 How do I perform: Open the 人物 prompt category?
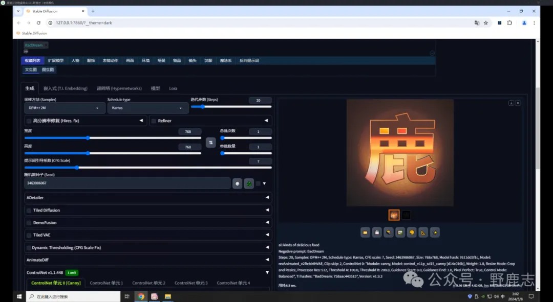tap(75, 60)
